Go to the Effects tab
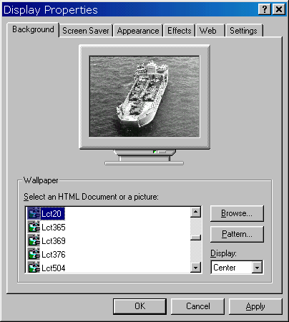Viewport: 289px width, 322px height. pos(180,31)
